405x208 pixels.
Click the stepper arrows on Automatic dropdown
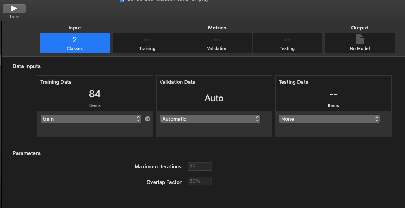point(257,119)
